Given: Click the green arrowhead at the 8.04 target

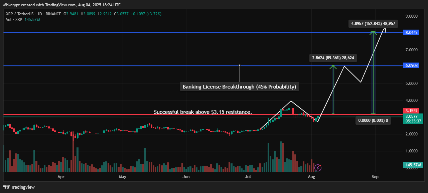Looking at the screenshot, I should tap(373, 33).
